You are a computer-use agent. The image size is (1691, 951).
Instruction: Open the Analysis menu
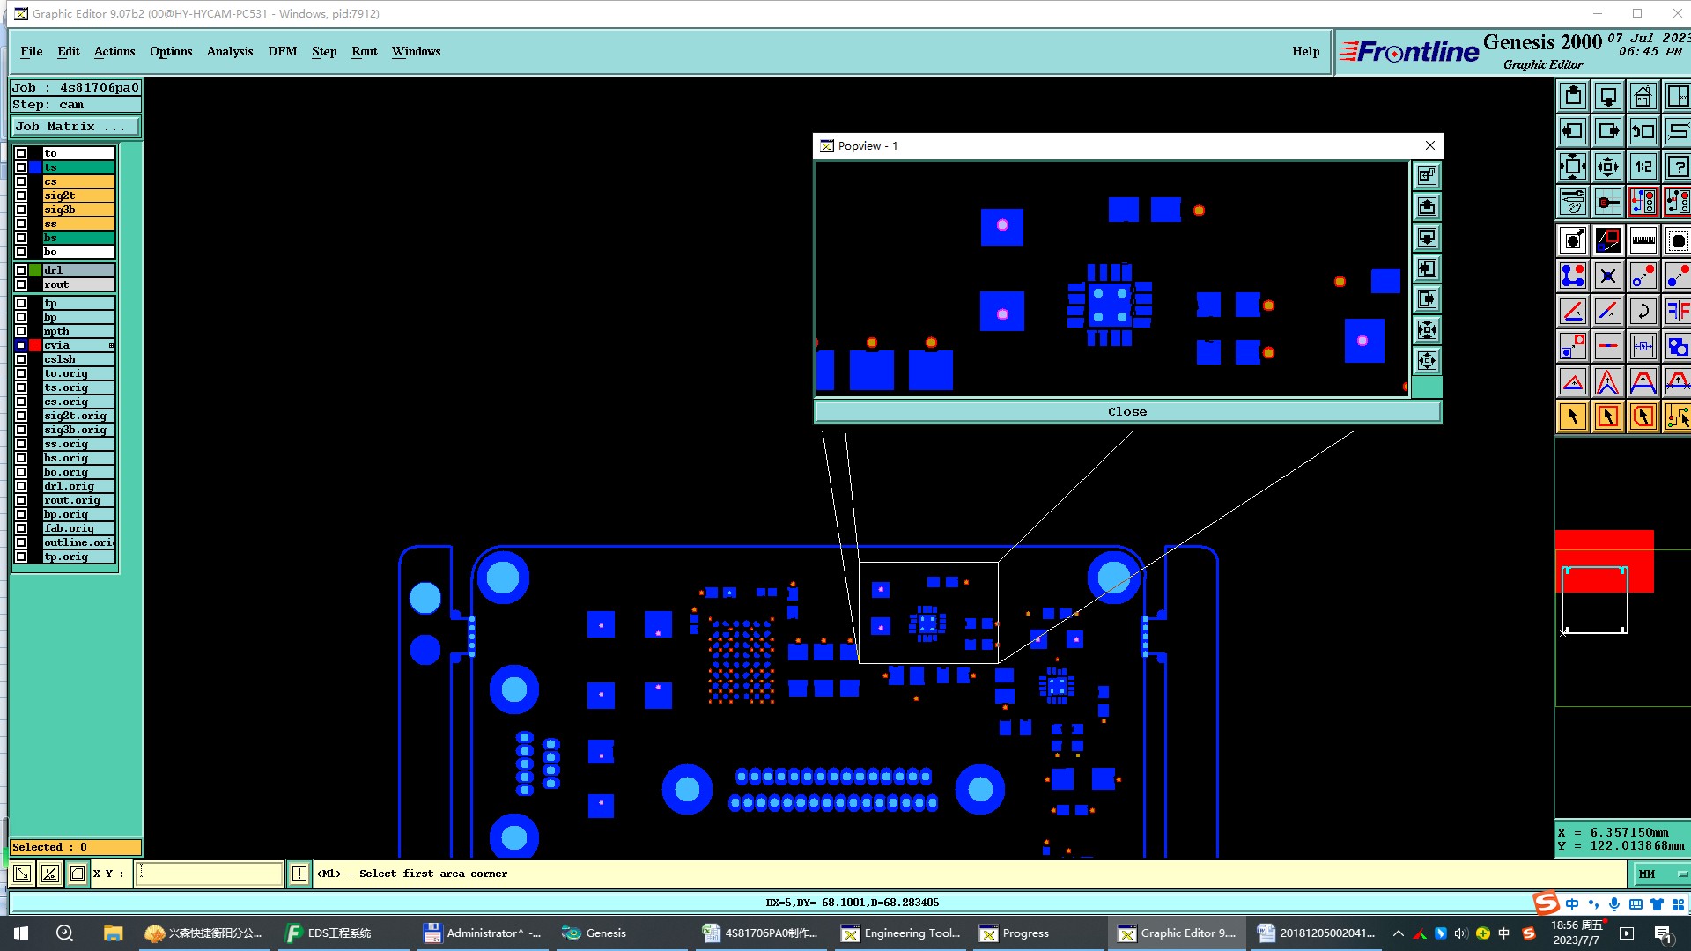pos(229,51)
